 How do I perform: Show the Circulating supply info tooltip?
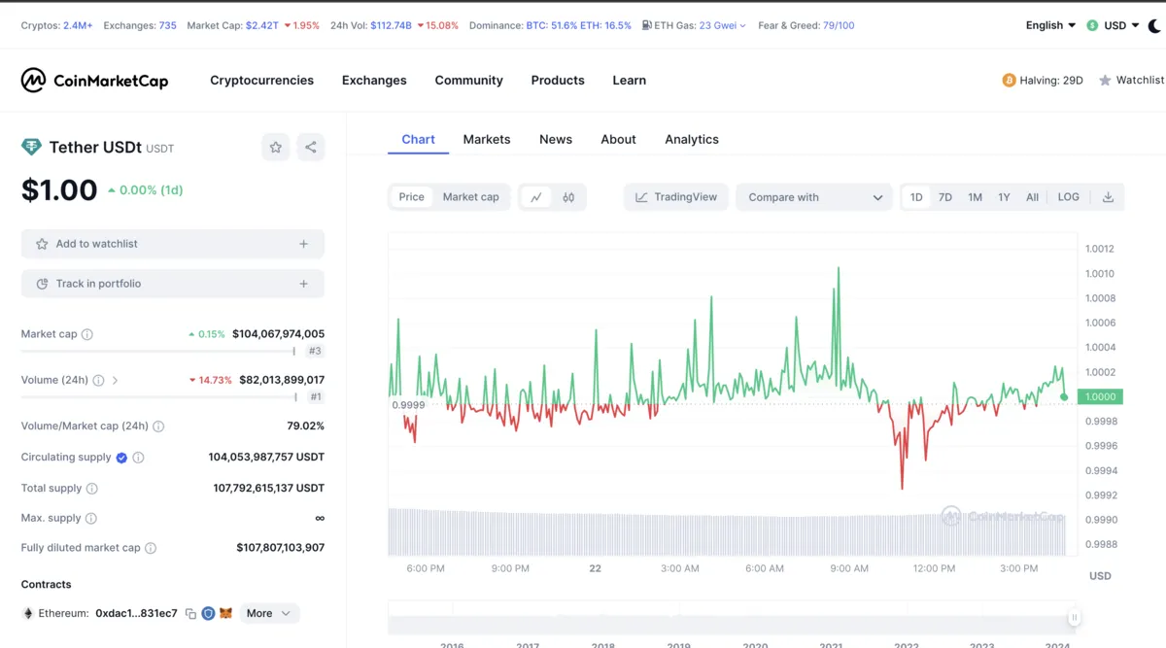(138, 458)
